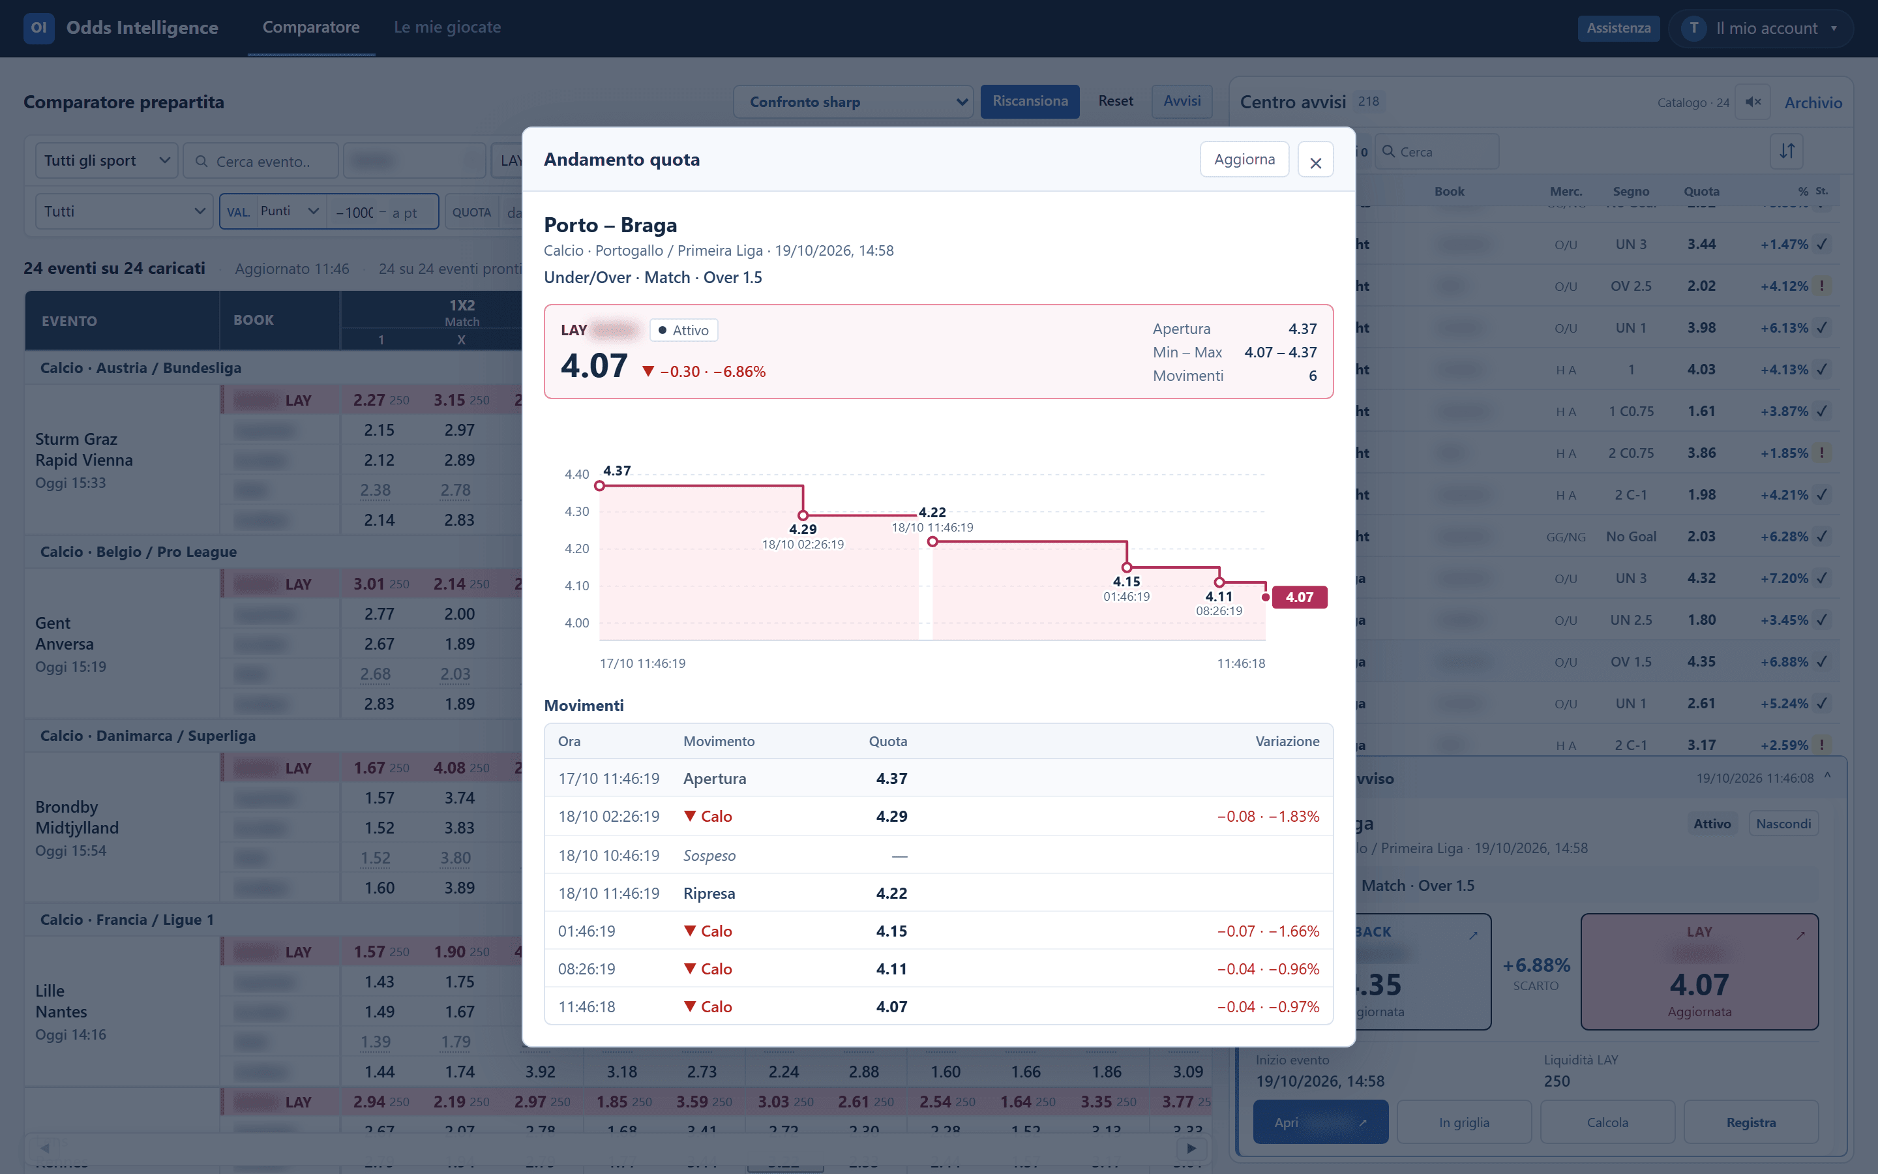Click the warning icon on OV 2.5 alert row
The height and width of the screenshot is (1174, 1878).
[1821, 286]
